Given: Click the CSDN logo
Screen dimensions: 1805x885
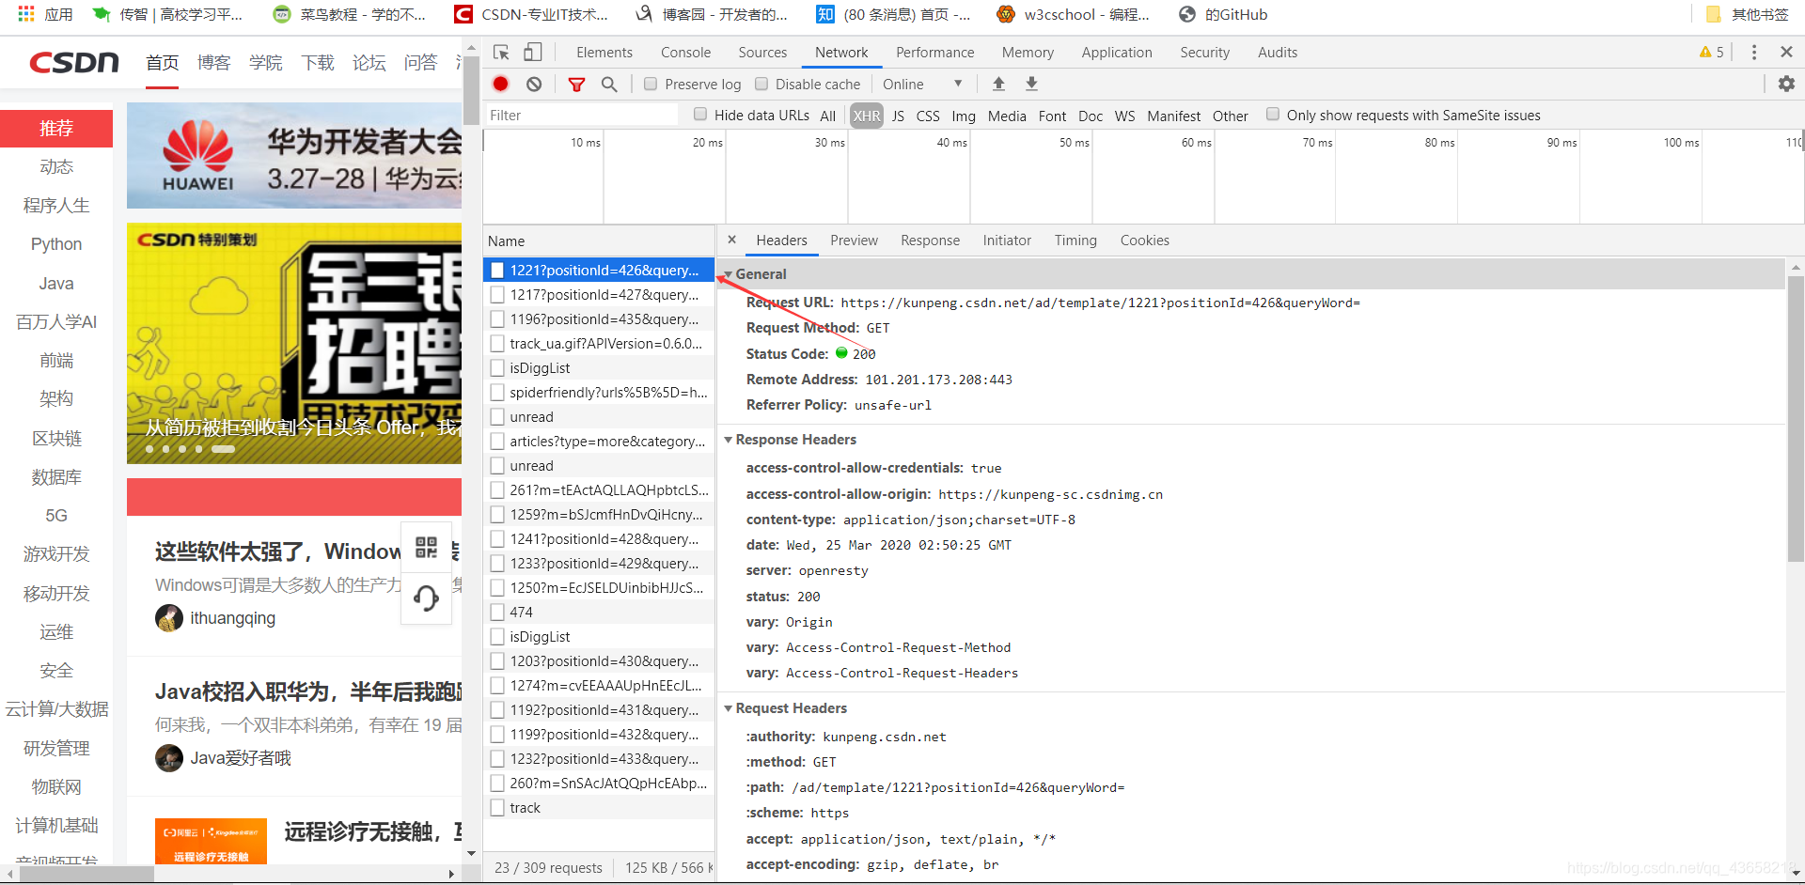Looking at the screenshot, I should click(74, 63).
